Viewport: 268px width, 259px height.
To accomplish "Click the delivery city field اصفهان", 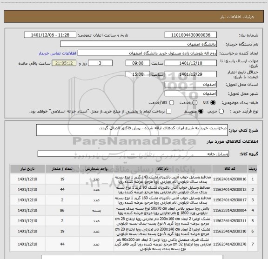I will point(191,93).
